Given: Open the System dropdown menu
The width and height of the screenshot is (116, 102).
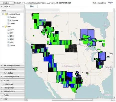Looking at the screenshot, I should [x=7, y=3].
